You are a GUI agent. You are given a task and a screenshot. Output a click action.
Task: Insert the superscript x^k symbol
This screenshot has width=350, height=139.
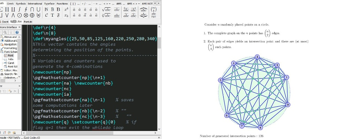point(67,9)
